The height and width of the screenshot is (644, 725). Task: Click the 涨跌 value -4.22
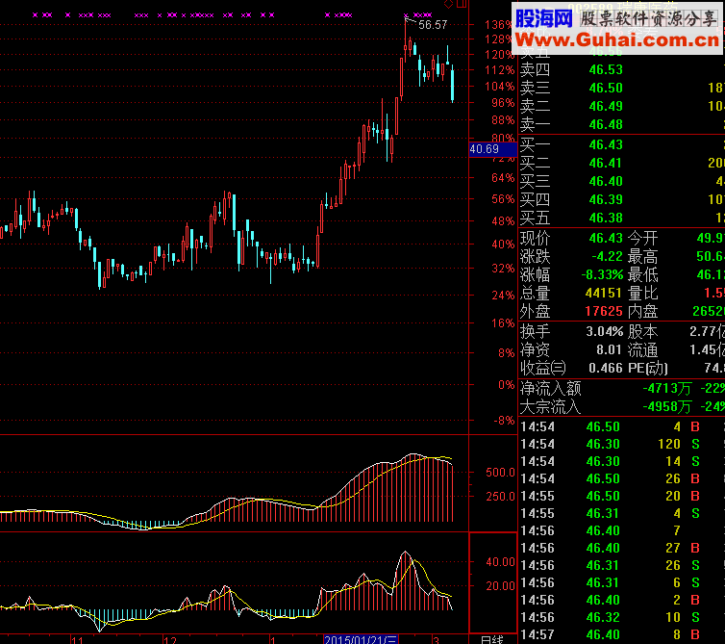pyautogui.click(x=607, y=256)
